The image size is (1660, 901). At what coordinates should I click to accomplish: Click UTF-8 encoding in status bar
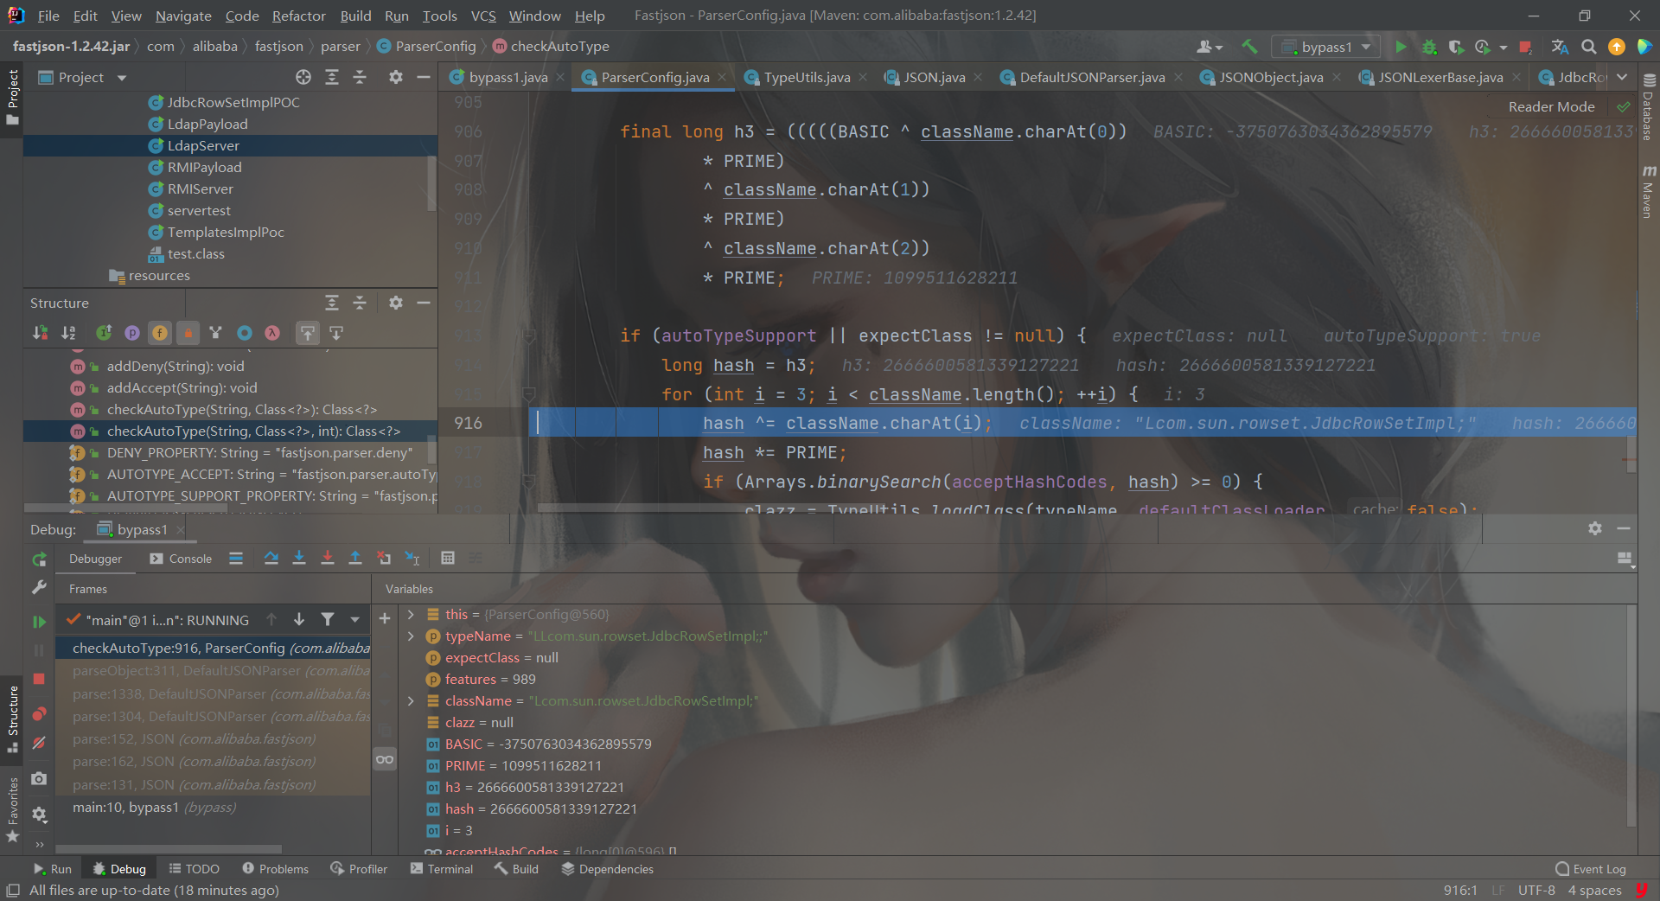(x=1536, y=891)
